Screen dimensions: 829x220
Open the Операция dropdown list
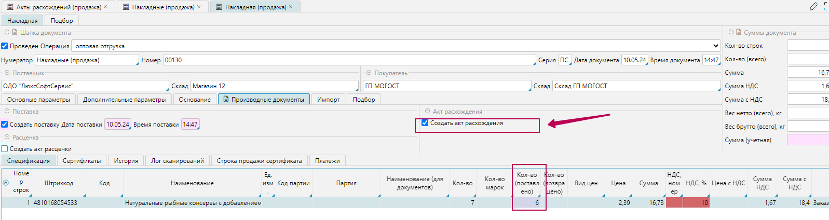(x=715, y=46)
